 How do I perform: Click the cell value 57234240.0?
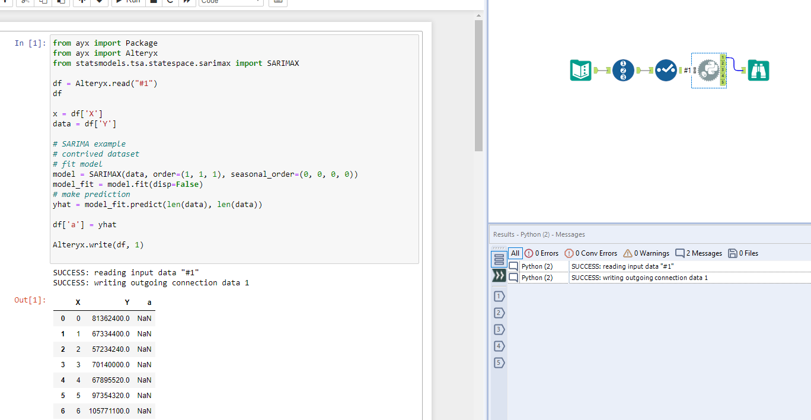[111, 349]
